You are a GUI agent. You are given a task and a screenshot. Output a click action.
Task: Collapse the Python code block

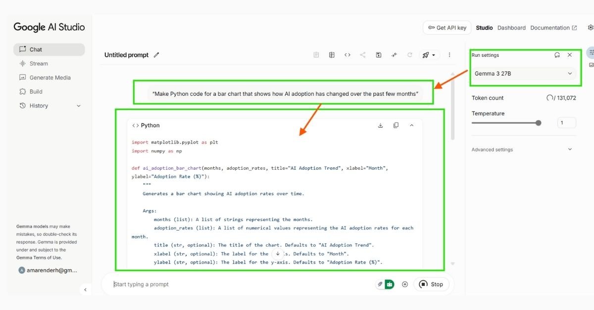click(x=411, y=125)
